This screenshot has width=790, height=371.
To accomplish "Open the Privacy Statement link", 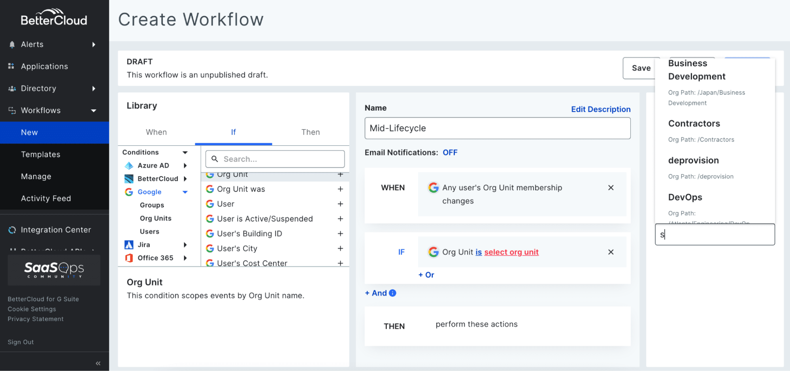I will pyautogui.click(x=36, y=319).
